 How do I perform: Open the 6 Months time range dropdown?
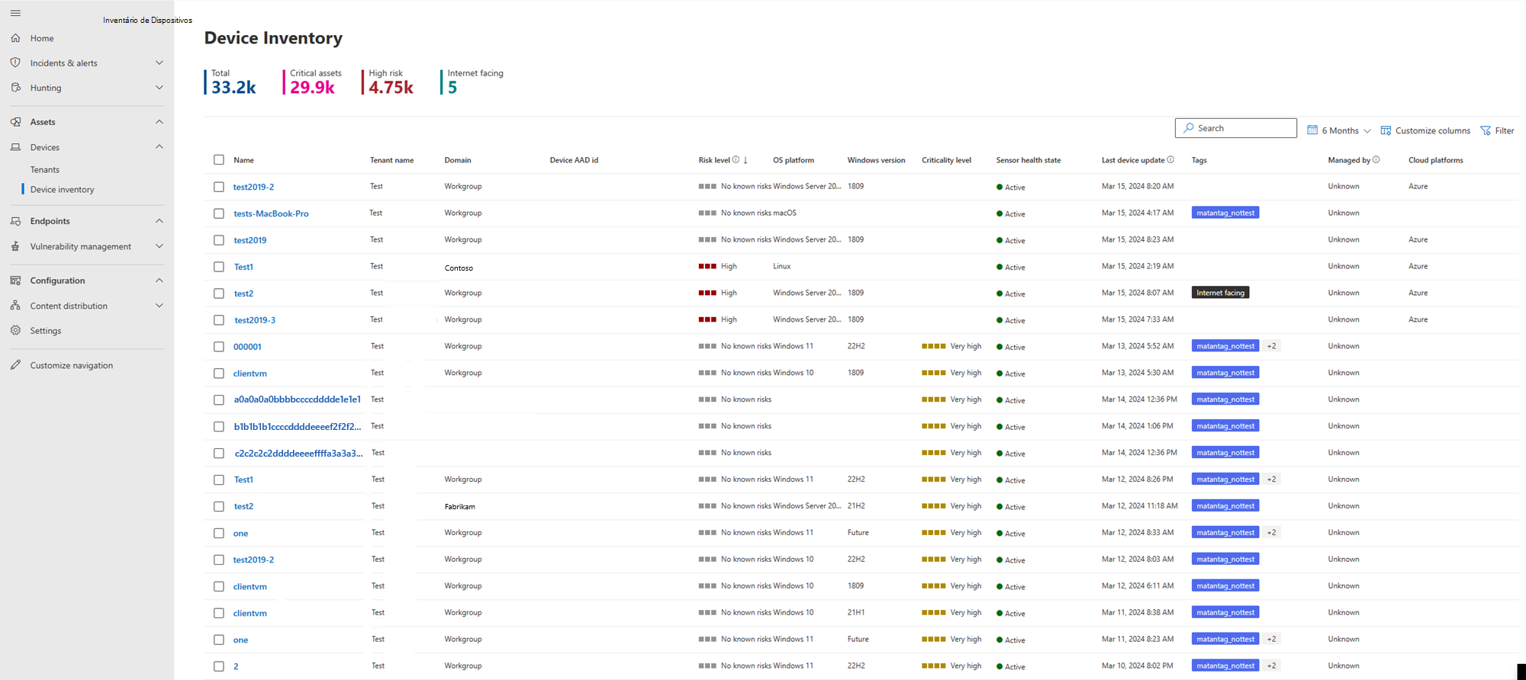(1339, 130)
